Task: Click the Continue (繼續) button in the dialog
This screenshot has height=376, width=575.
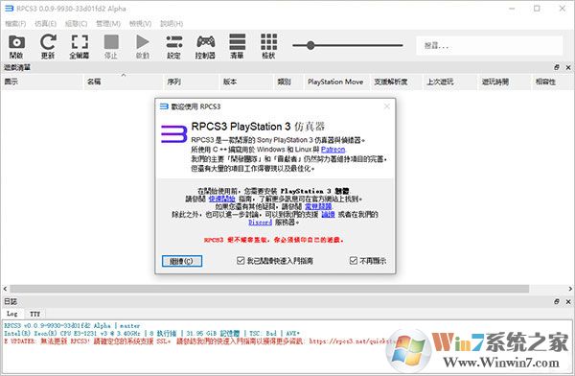Action: [182, 261]
